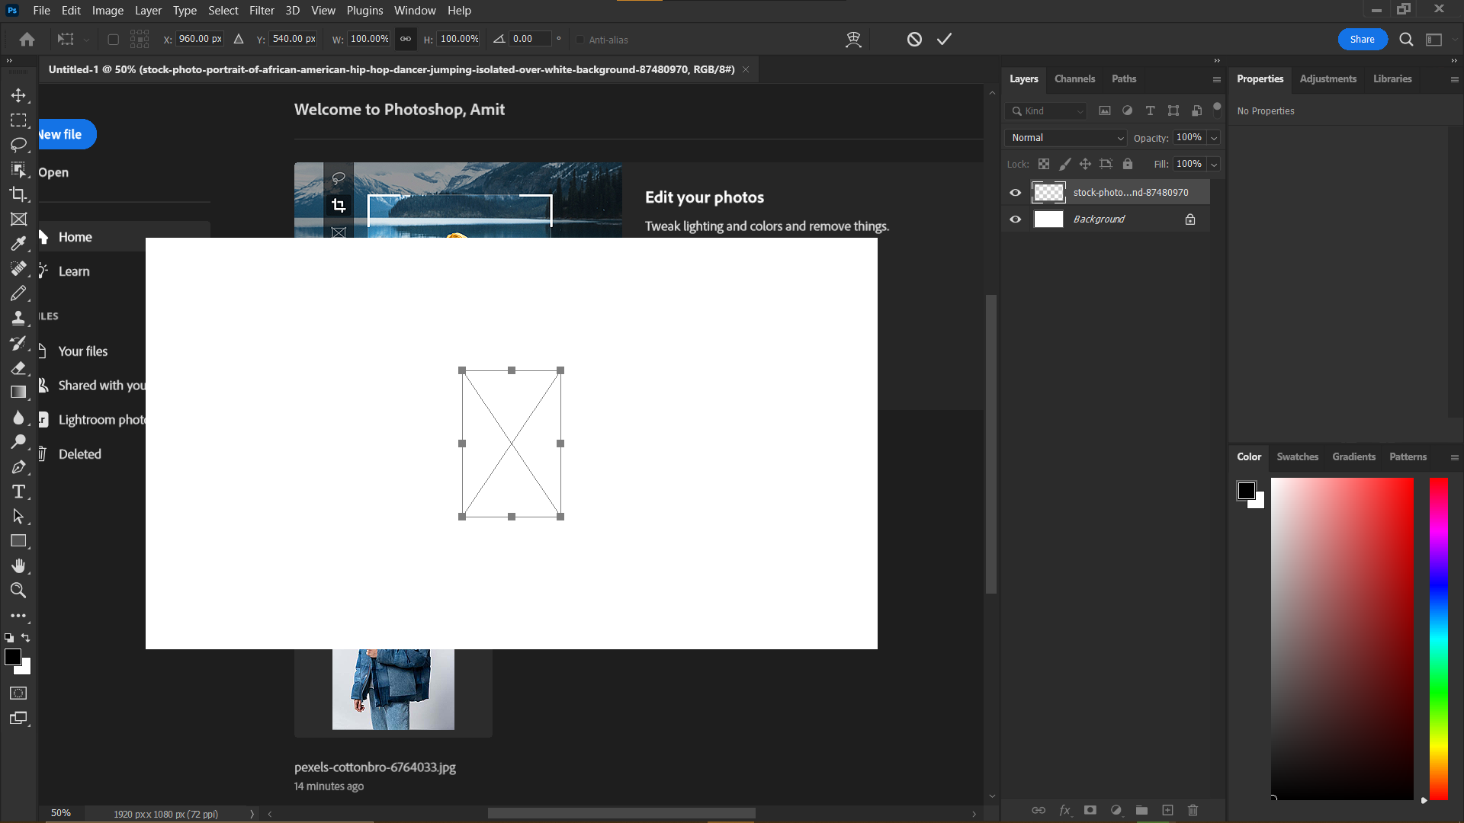Select the Zoom tool
The height and width of the screenshot is (823, 1464).
pos(19,591)
